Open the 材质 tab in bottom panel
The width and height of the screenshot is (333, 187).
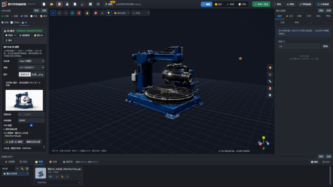point(53,162)
